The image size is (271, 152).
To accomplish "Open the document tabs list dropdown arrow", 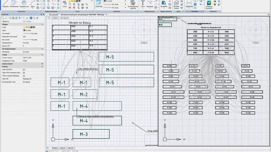I will coord(268,15).
